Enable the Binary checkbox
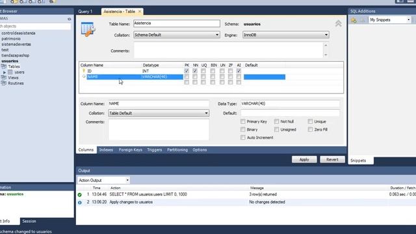This screenshot has height=234, width=416. click(x=242, y=129)
